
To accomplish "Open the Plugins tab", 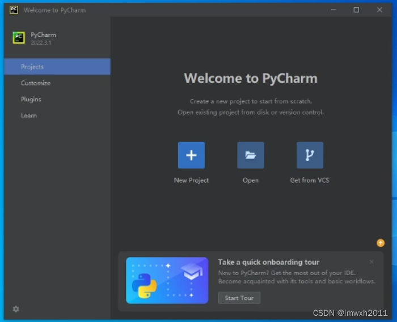I will click(57, 99).
